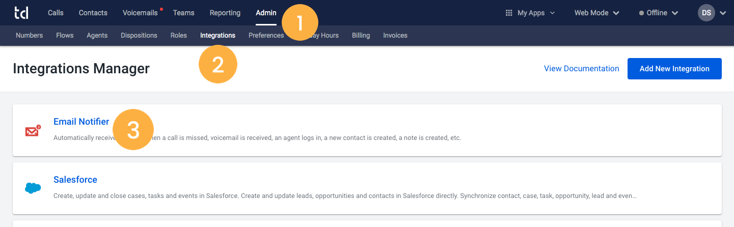Click the Email Notifier description text
734x227 pixels.
[257, 138]
